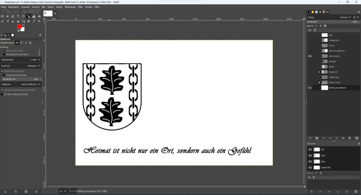Image resolution: width=361 pixels, height=195 pixels.
Task: Open the Interpolation dropdown
Action: 21,60
